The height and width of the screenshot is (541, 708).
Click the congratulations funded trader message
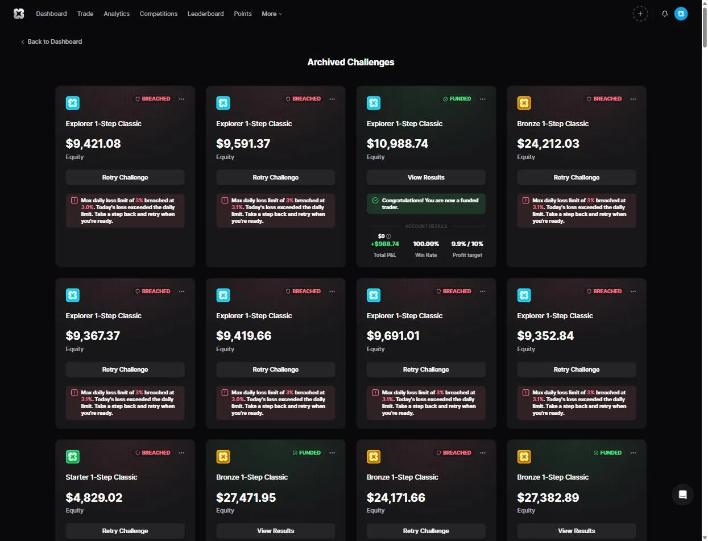coord(426,204)
